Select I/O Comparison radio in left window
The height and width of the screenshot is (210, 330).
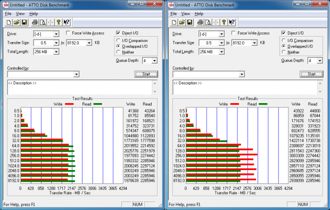point(118,40)
